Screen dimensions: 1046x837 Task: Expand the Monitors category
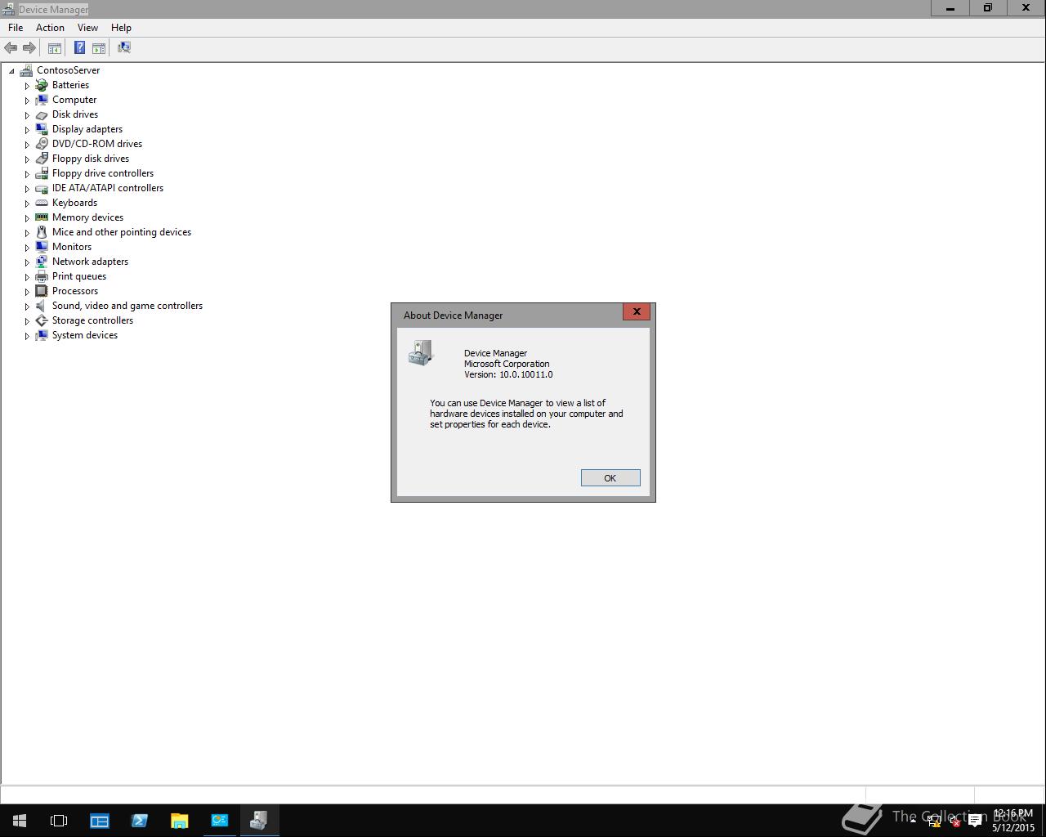click(x=27, y=248)
